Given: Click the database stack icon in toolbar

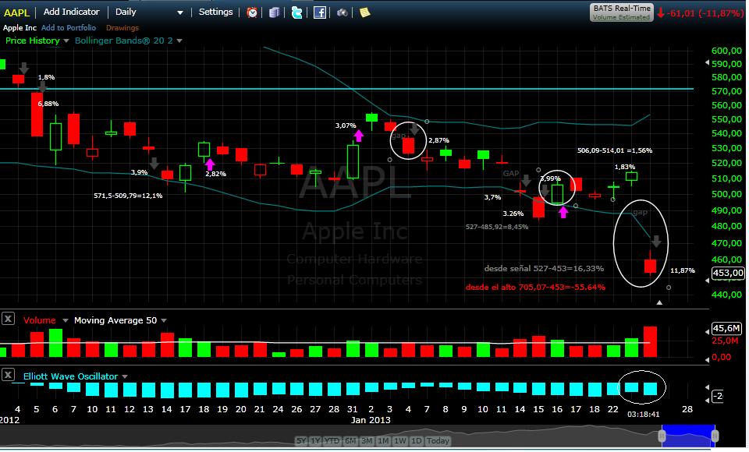Looking at the screenshot, I should click(x=274, y=12).
